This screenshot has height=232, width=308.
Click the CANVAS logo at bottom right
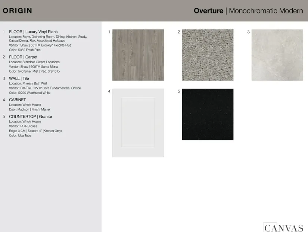pyautogui.click(x=283, y=227)
